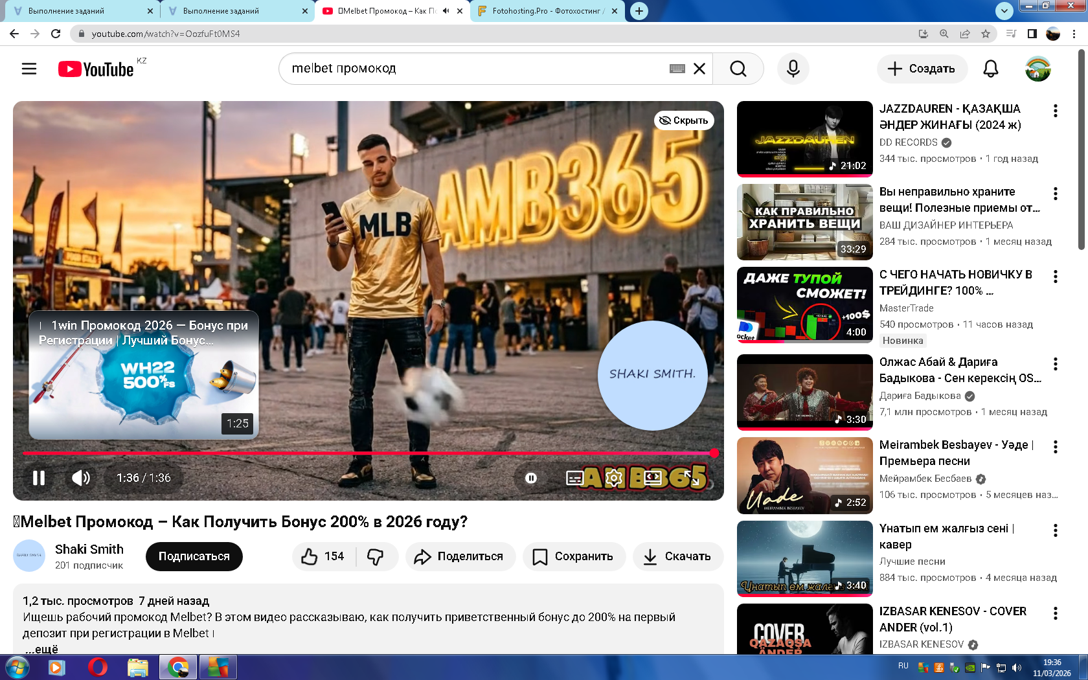Open player settings gear
Screen dimensions: 1088x680
point(613,478)
